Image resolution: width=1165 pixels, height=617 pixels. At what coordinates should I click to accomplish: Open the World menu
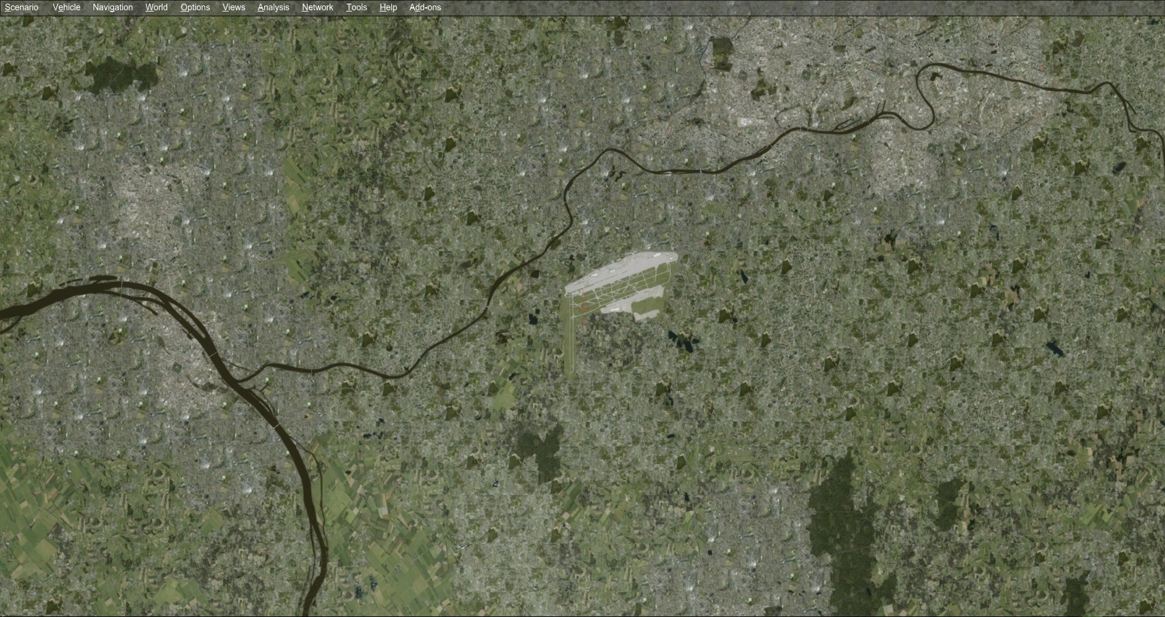156,7
